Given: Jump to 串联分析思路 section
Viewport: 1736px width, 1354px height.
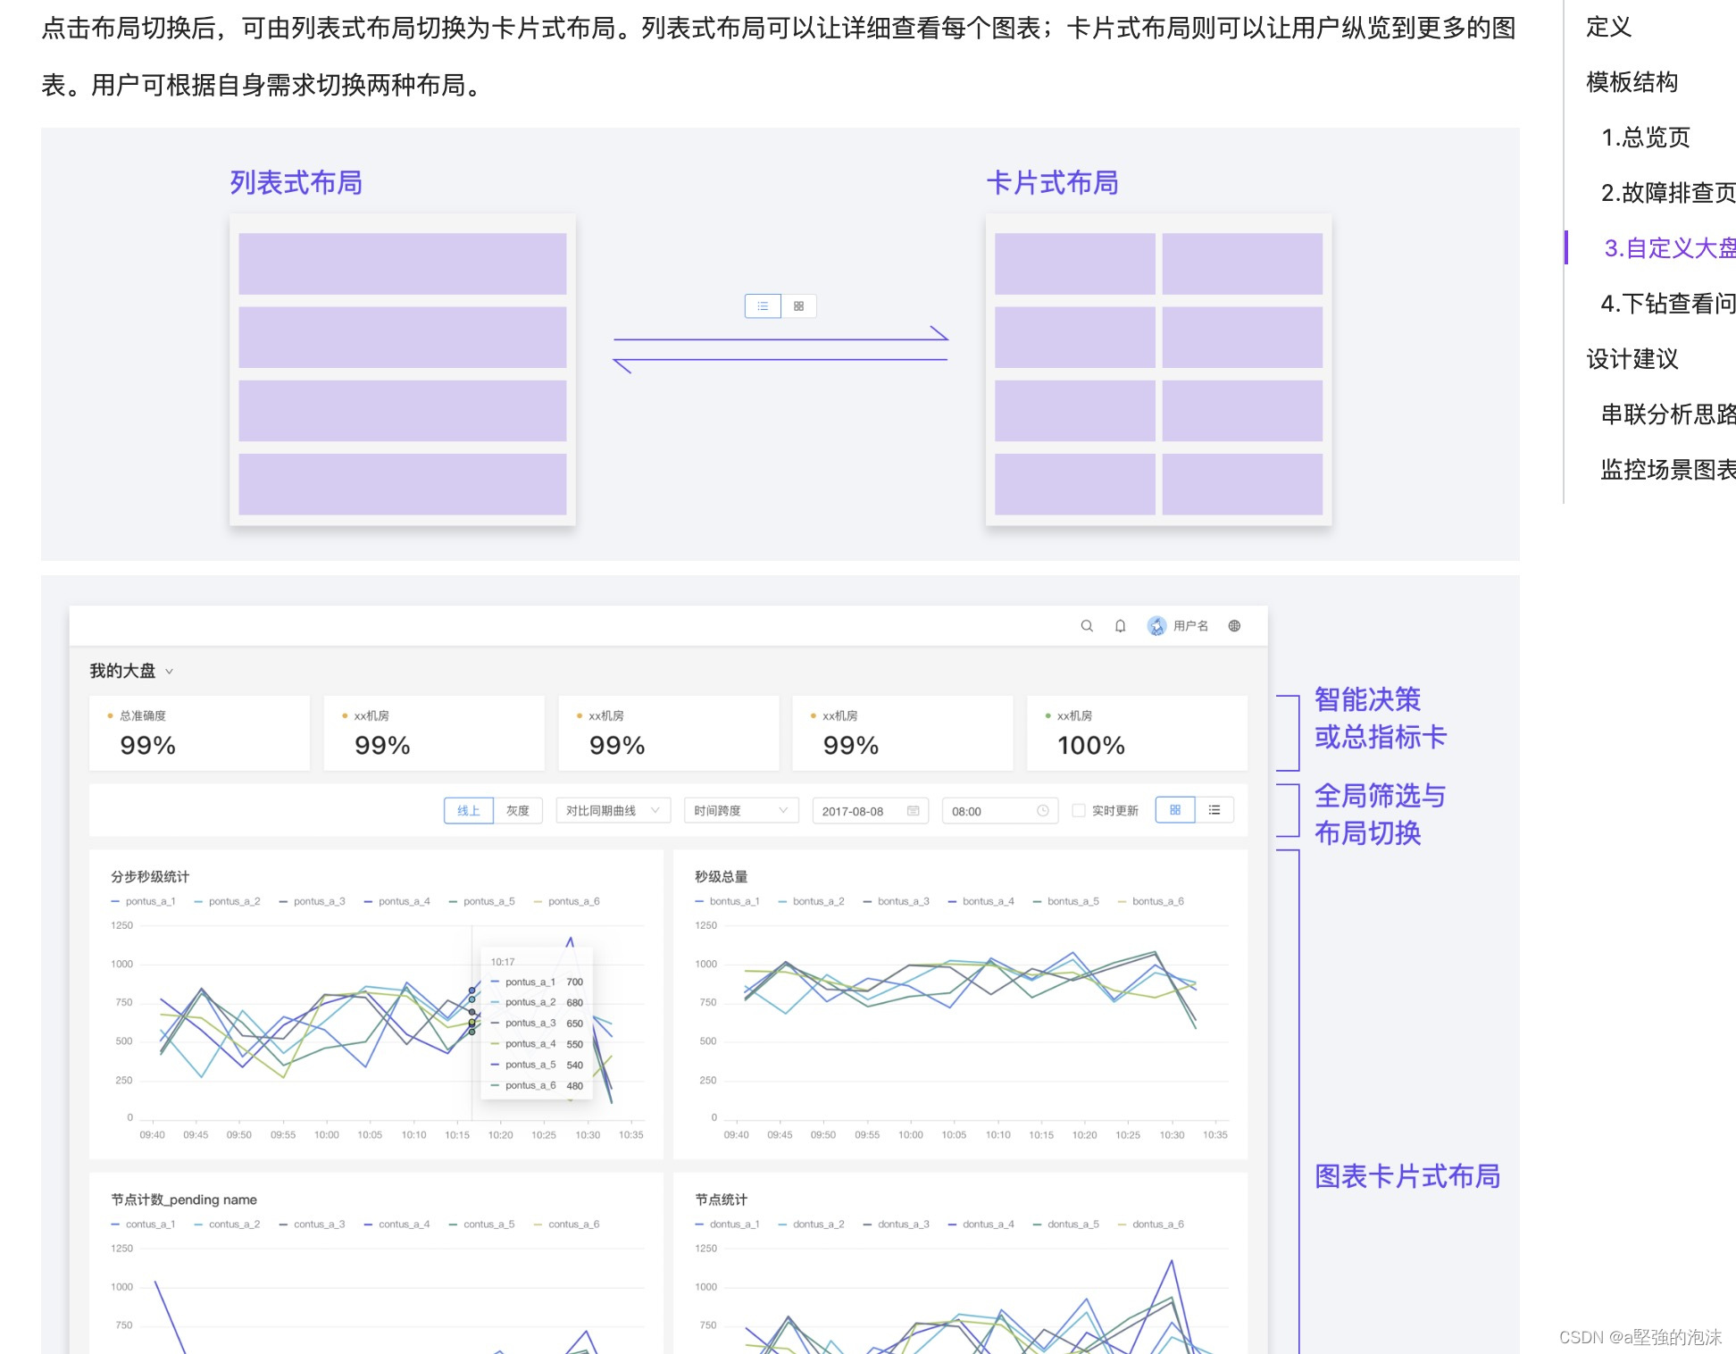Looking at the screenshot, I should point(1667,414).
